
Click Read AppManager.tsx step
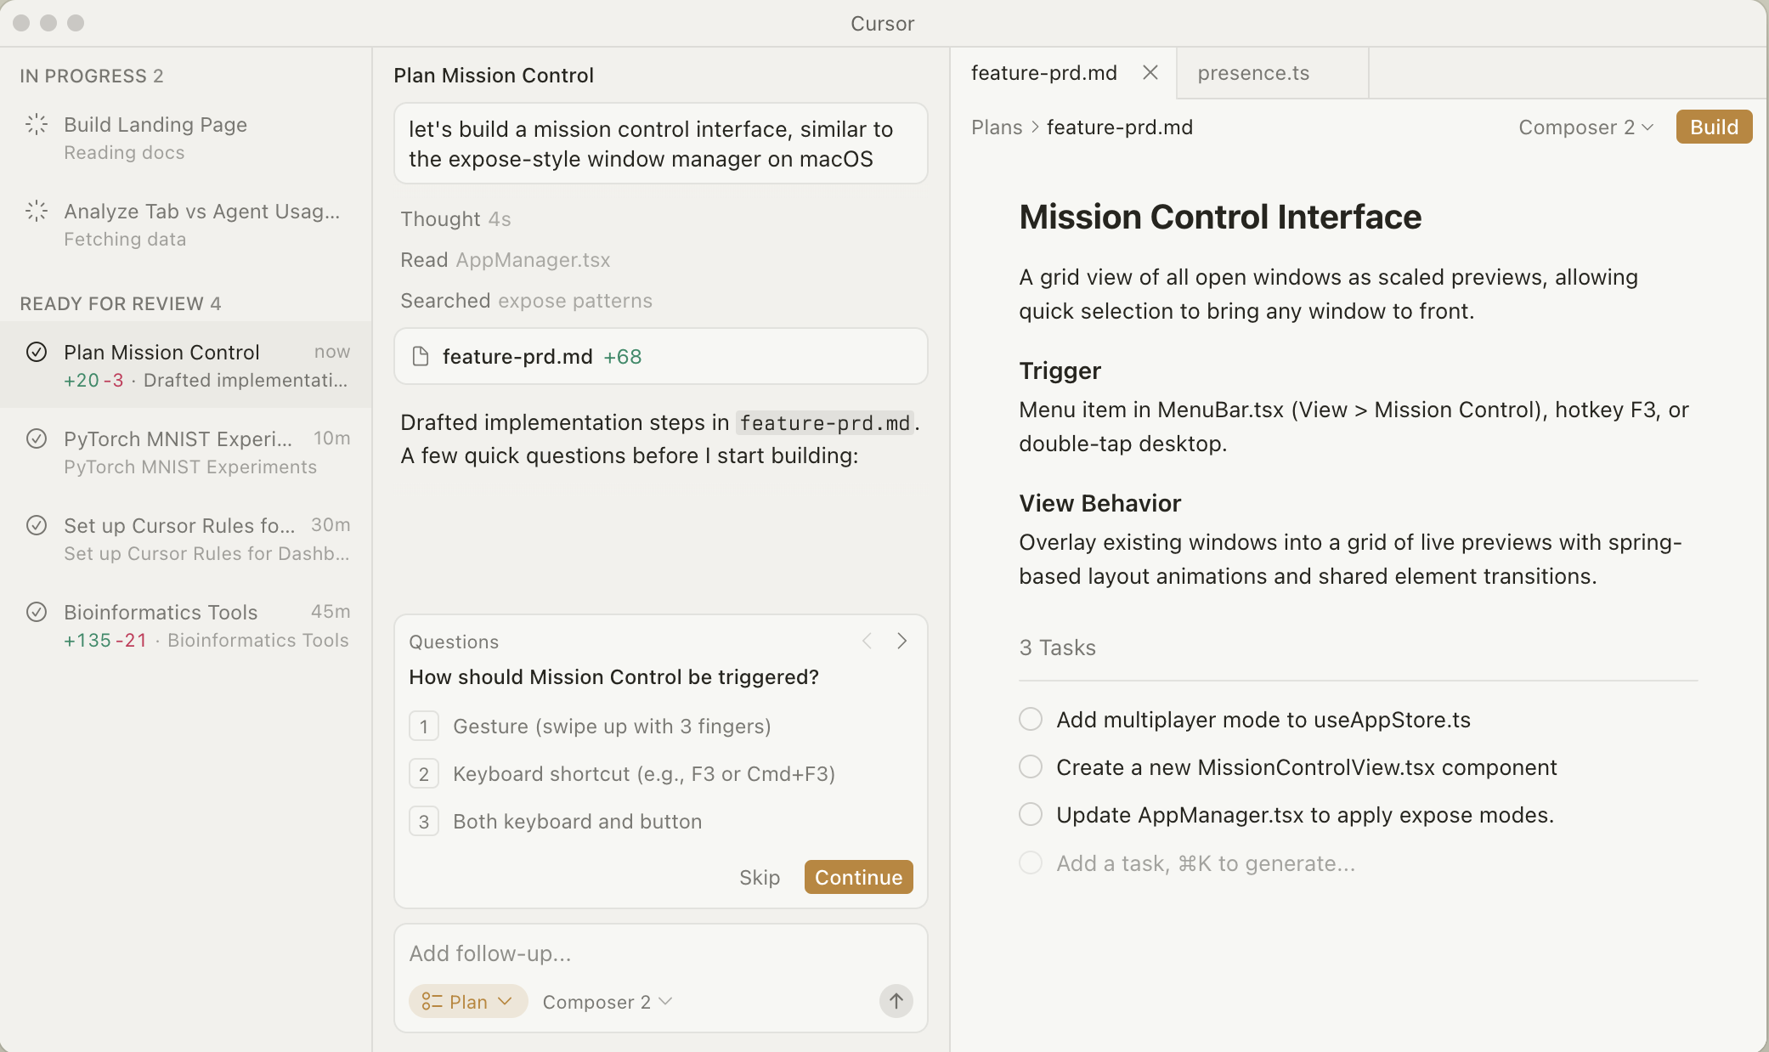(x=506, y=260)
